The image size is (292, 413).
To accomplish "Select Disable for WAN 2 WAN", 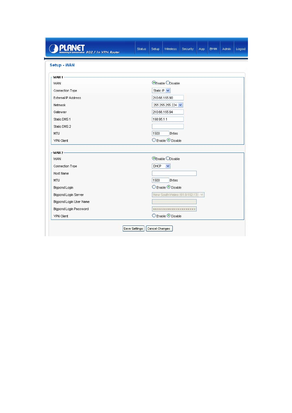I will click(x=168, y=159).
